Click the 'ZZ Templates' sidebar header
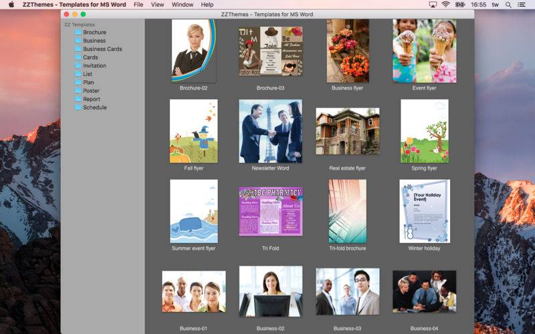Screen dimensions: 535x334 point(80,25)
